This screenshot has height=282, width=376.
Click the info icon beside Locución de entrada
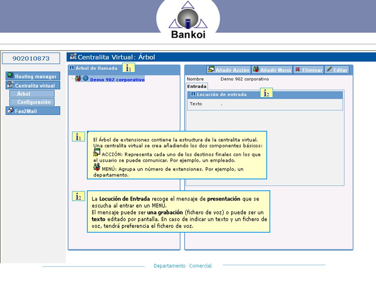pyautogui.click(x=193, y=94)
